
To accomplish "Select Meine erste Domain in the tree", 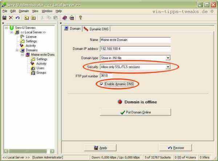I will click(43, 55).
